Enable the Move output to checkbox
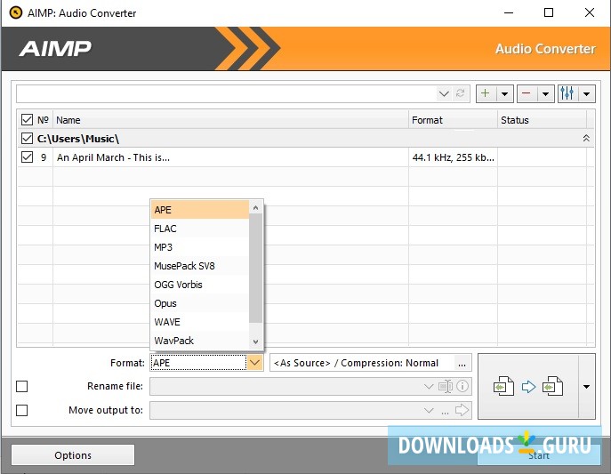 22,410
